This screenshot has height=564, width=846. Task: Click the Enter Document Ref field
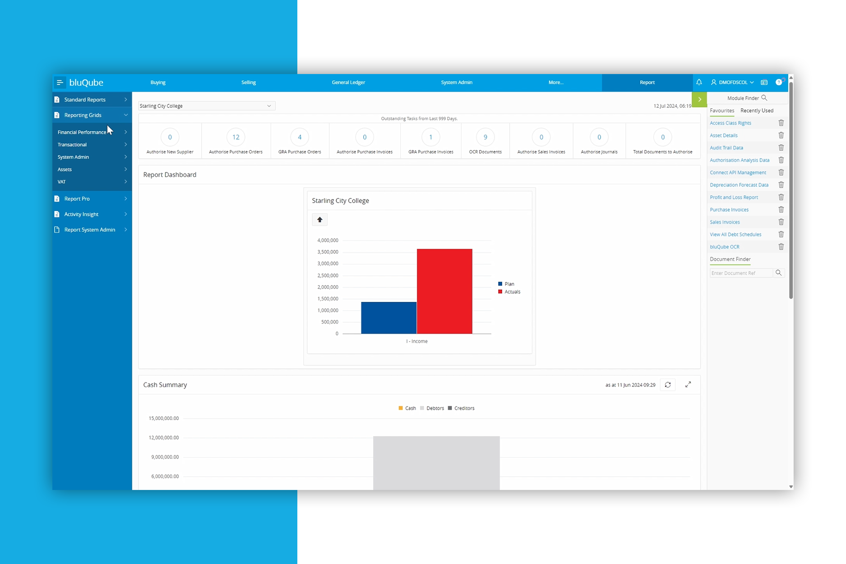(740, 273)
